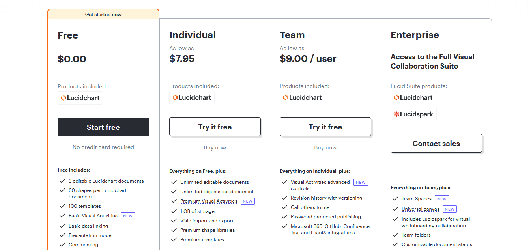The width and height of the screenshot is (531, 250).
Task: Click the Team Spaces underlined feature
Action: pos(417,199)
